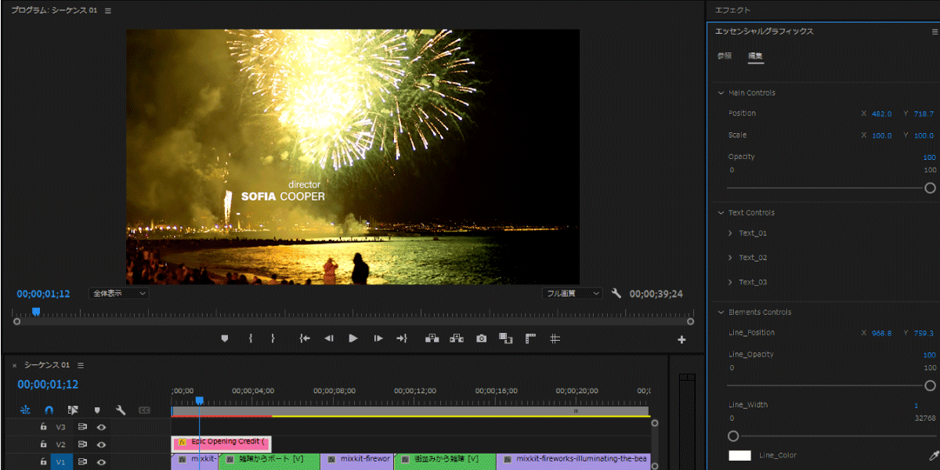Image resolution: width=940 pixels, height=470 pixels.
Task: Open timeline display settings wrench
Action: click(x=121, y=410)
